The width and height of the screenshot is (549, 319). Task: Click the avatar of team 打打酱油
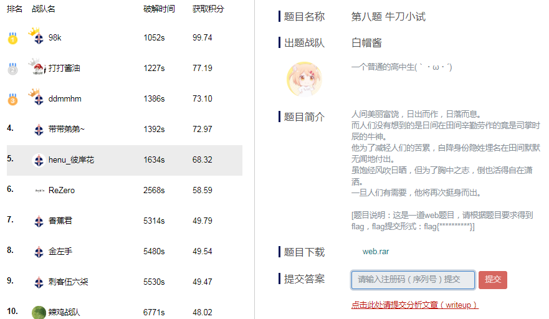pos(37,67)
